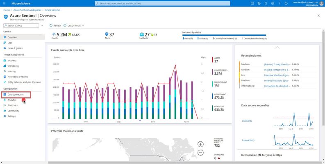Image resolution: width=325 pixels, height=164 pixels.
Task: Click the Community icon in sidebar
Action: 5,111
